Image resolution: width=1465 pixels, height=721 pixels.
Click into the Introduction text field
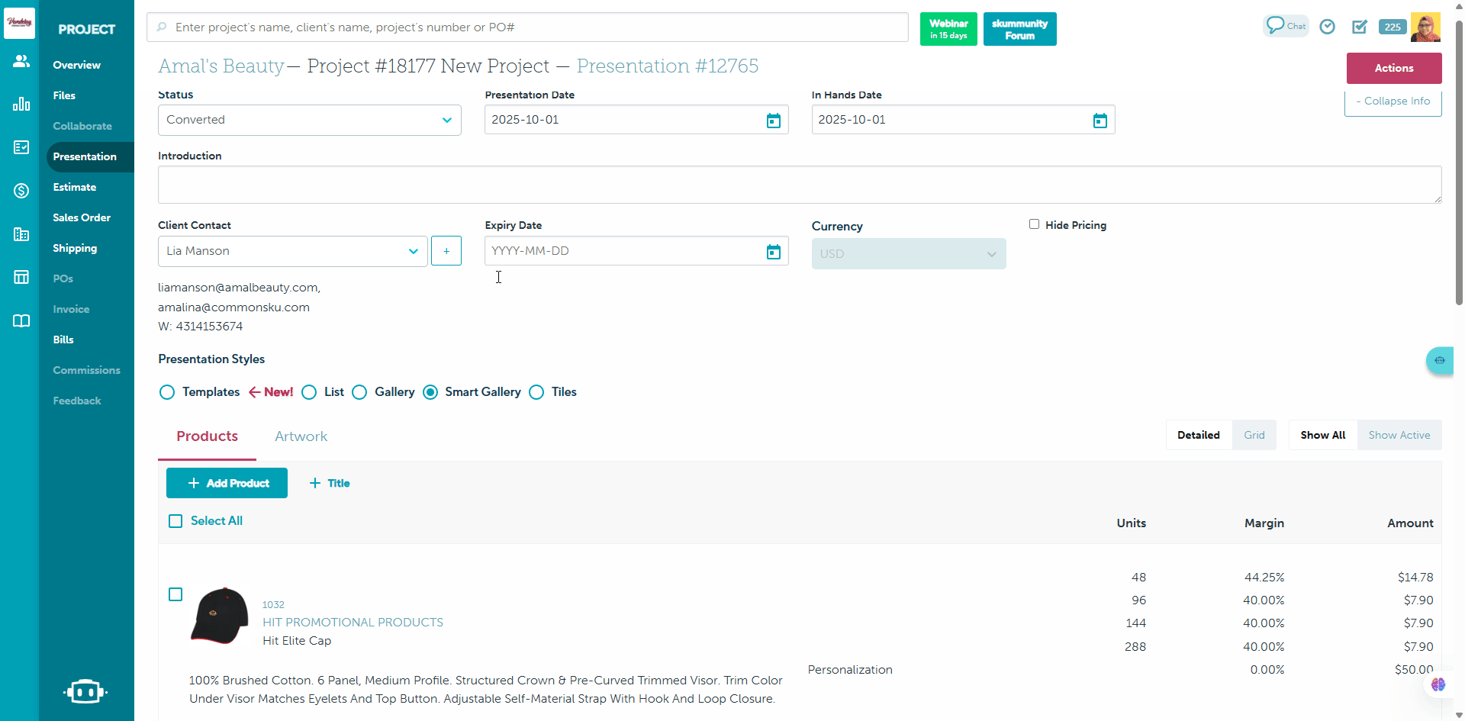pos(799,185)
